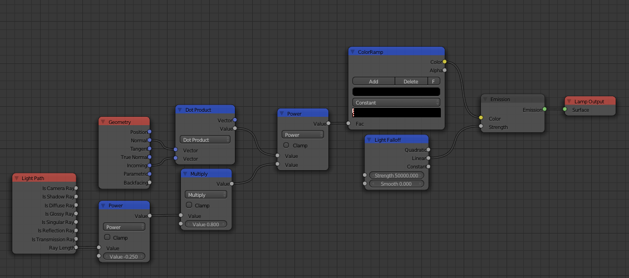This screenshot has height=278, width=629.
Task: Select the Light Falloff node title
Action: pyautogui.click(x=387, y=140)
